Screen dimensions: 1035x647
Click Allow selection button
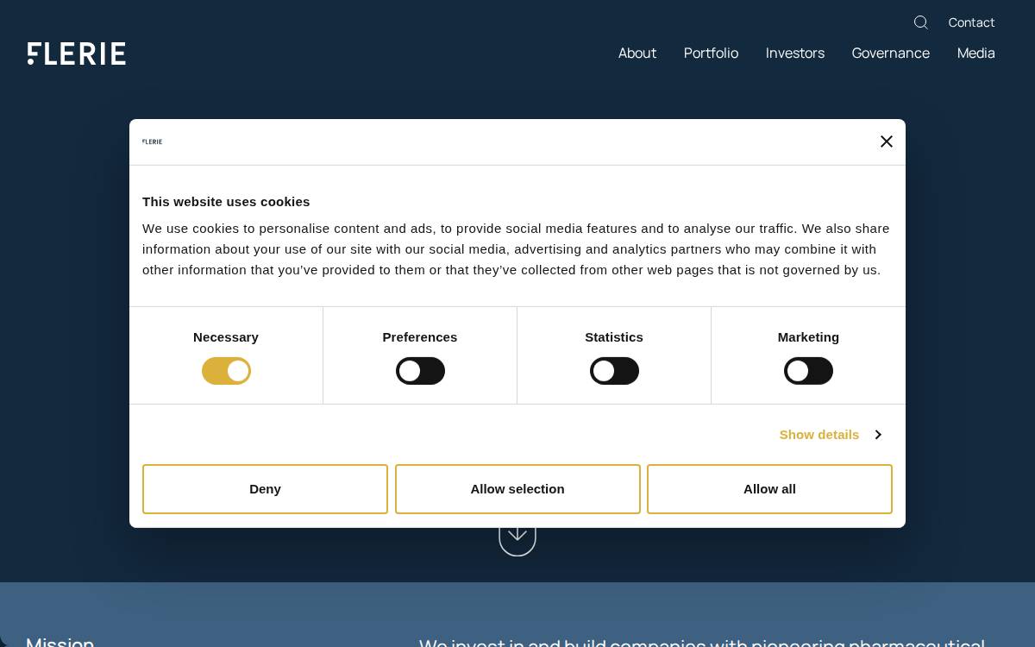pyautogui.click(x=517, y=489)
